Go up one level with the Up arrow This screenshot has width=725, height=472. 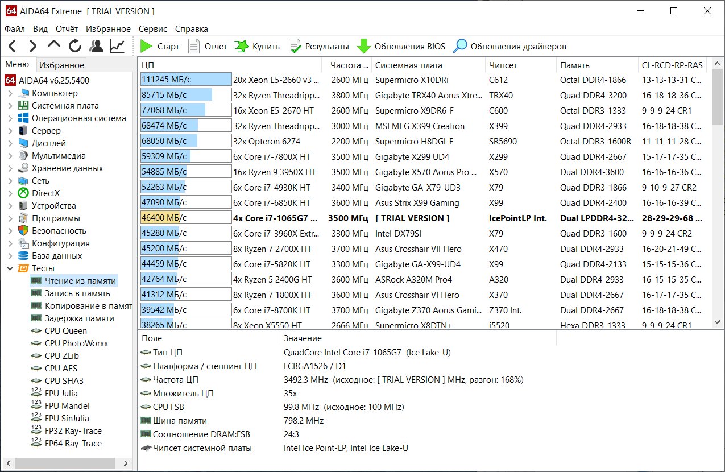coord(54,46)
